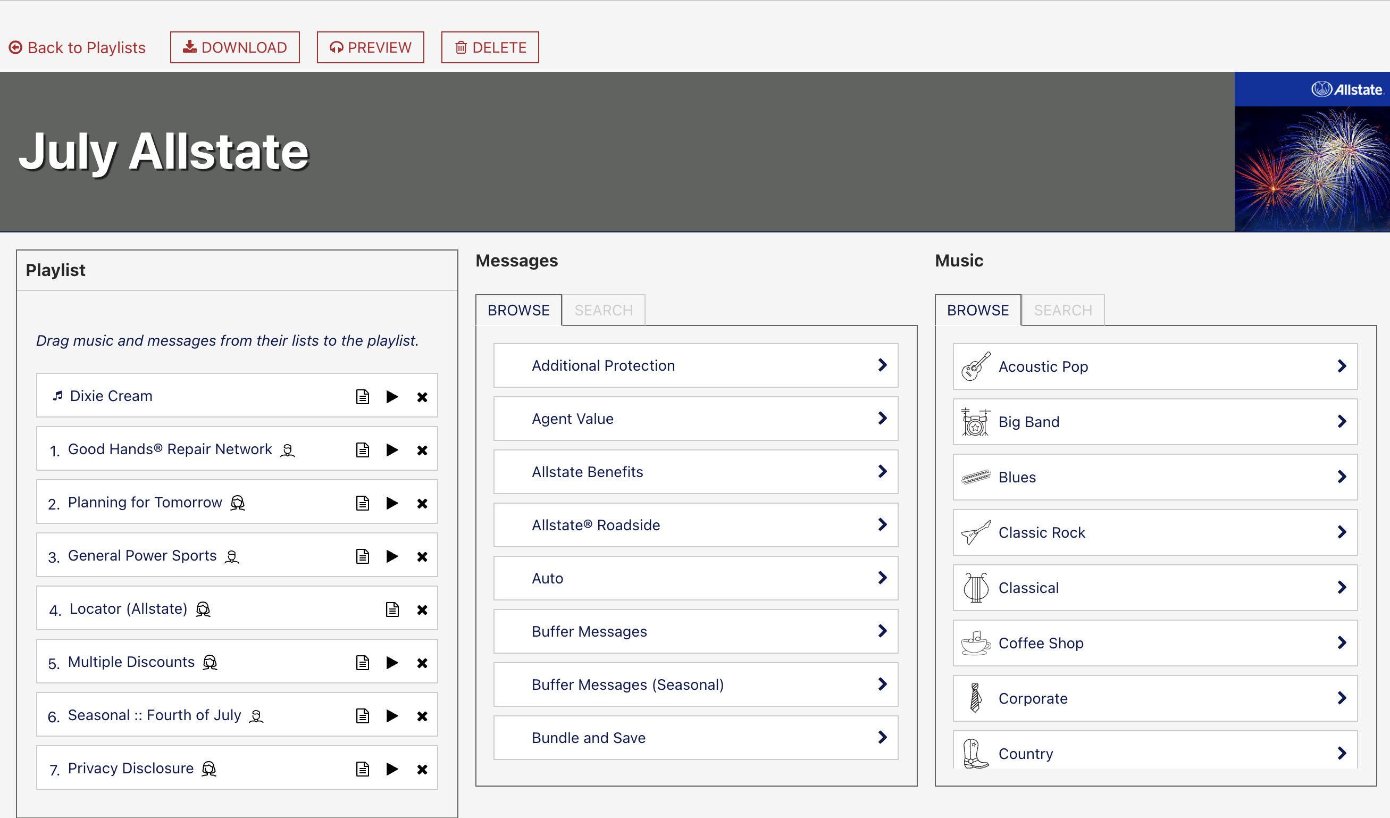Play the Dixie Cream music track
Viewport: 1390px width, 818px height.
click(392, 397)
